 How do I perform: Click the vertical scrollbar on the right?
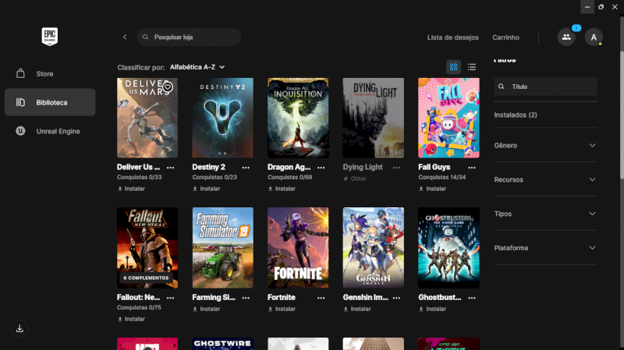(x=622, y=115)
